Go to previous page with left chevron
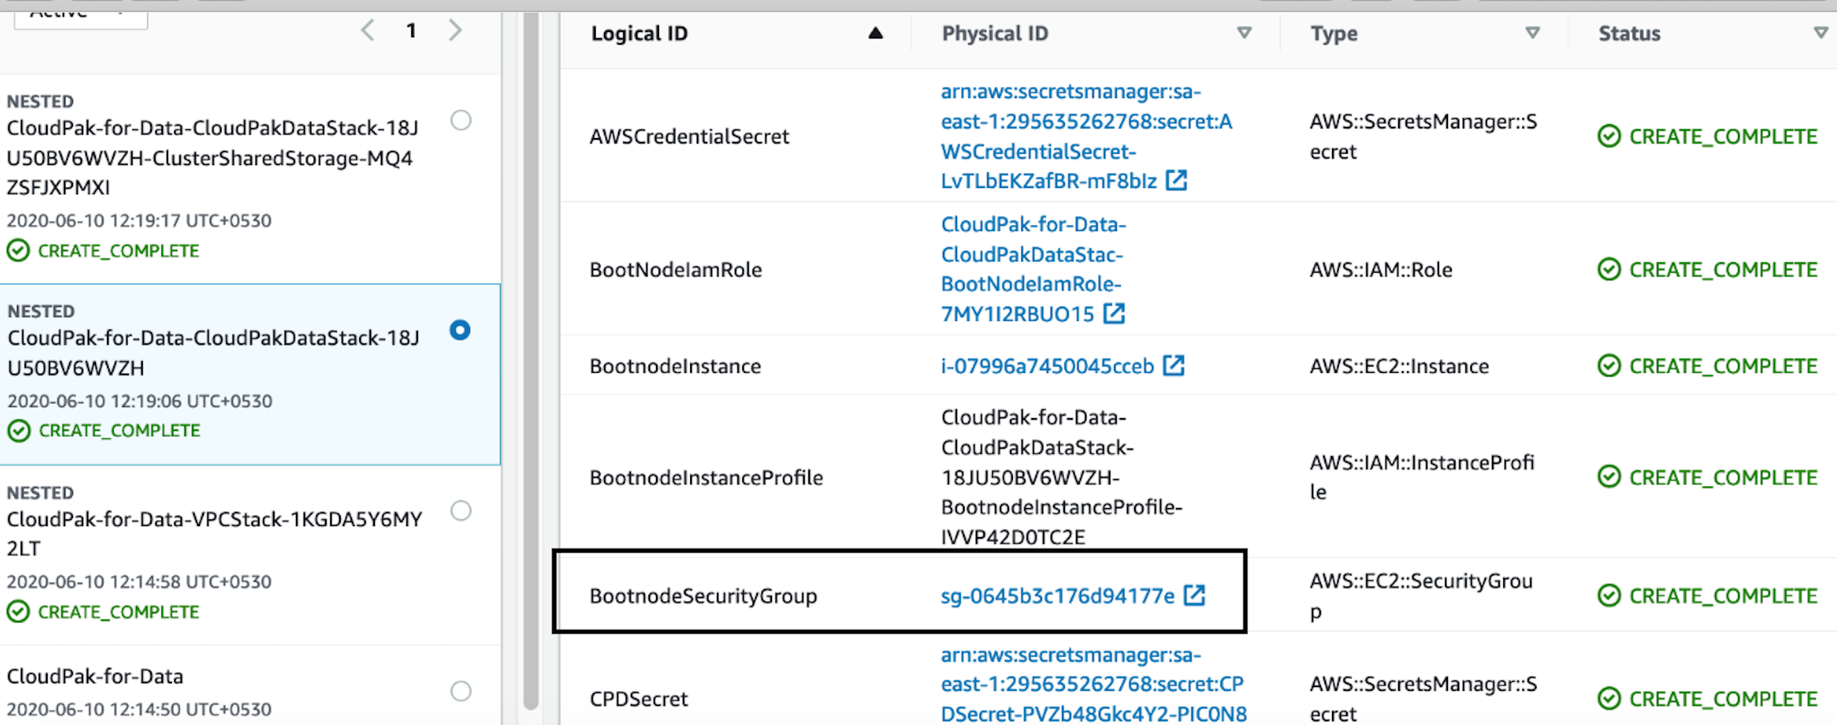The height and width of the screenshot is (725, 1837). click(x=367, y=30)
